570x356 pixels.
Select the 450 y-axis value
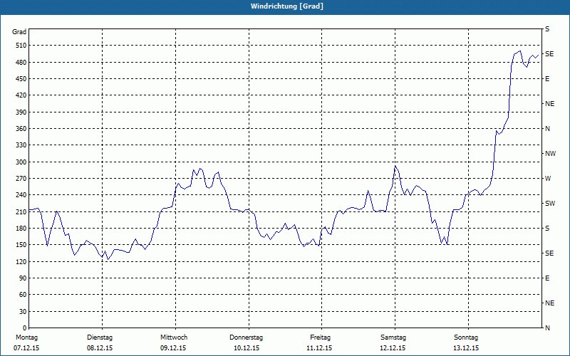(x=21, y=79)
